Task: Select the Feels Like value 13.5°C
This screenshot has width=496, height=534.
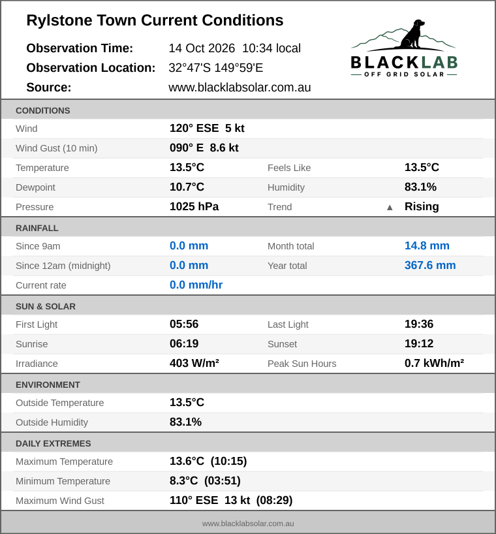Action: point(422,168)
